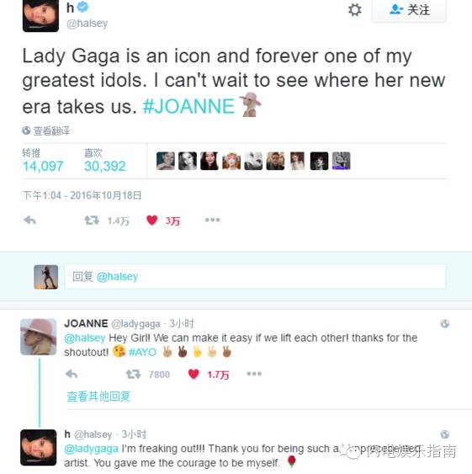Image resolution: width=472 pixels, height=474 pixels.
Task: Click the globe icon on Halsey's reply
Action: 445,434
